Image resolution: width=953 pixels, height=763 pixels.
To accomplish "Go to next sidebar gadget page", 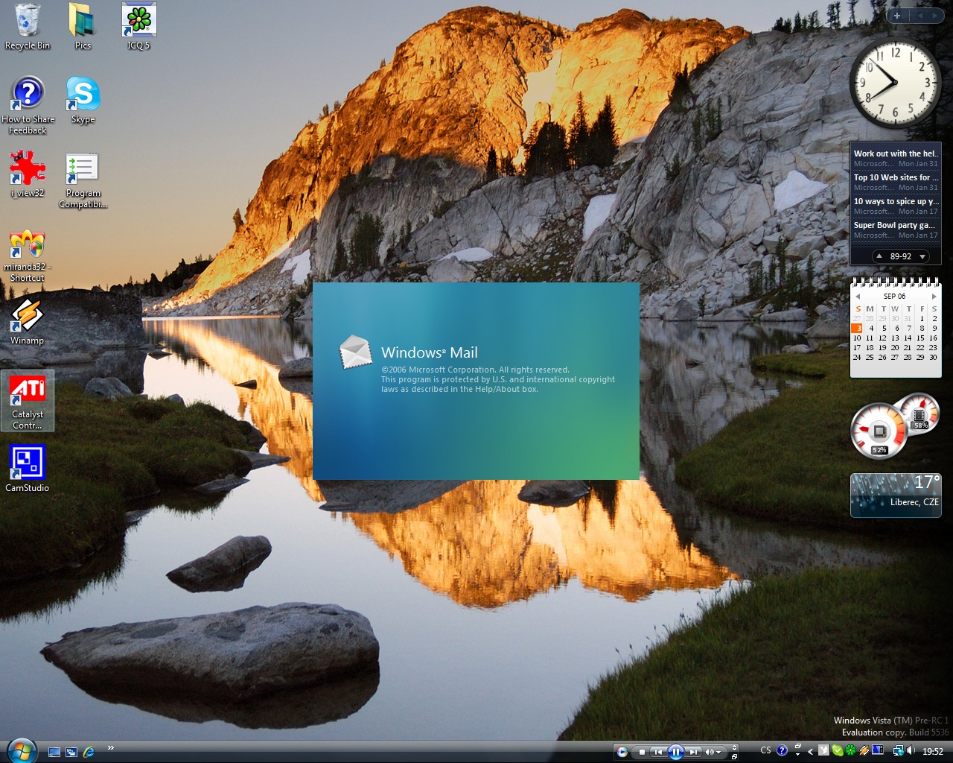I will [934, 15].
